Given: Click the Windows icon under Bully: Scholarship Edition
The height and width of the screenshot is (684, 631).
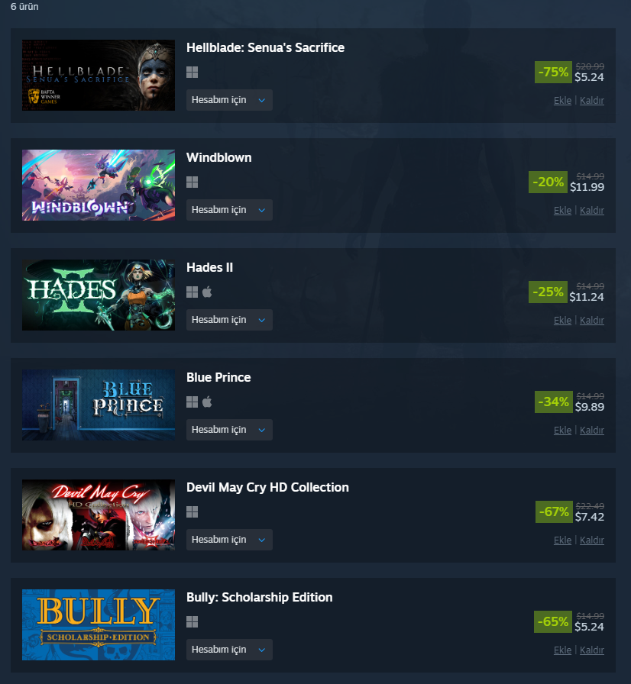Looking at the screenshot, I should (192, 622).
